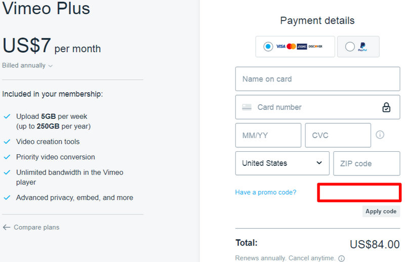The width and height of the screenshot is (405, 262).
Task: Open the Compare plans link
Action: (36, 228)
